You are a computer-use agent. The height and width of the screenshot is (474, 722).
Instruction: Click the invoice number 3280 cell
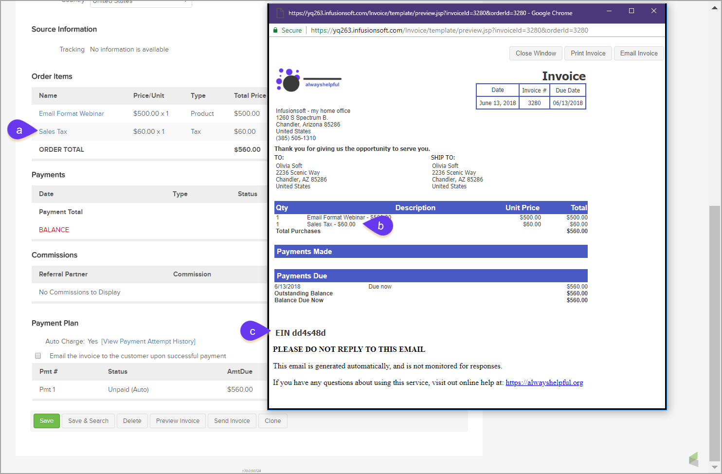click(534, 103)
